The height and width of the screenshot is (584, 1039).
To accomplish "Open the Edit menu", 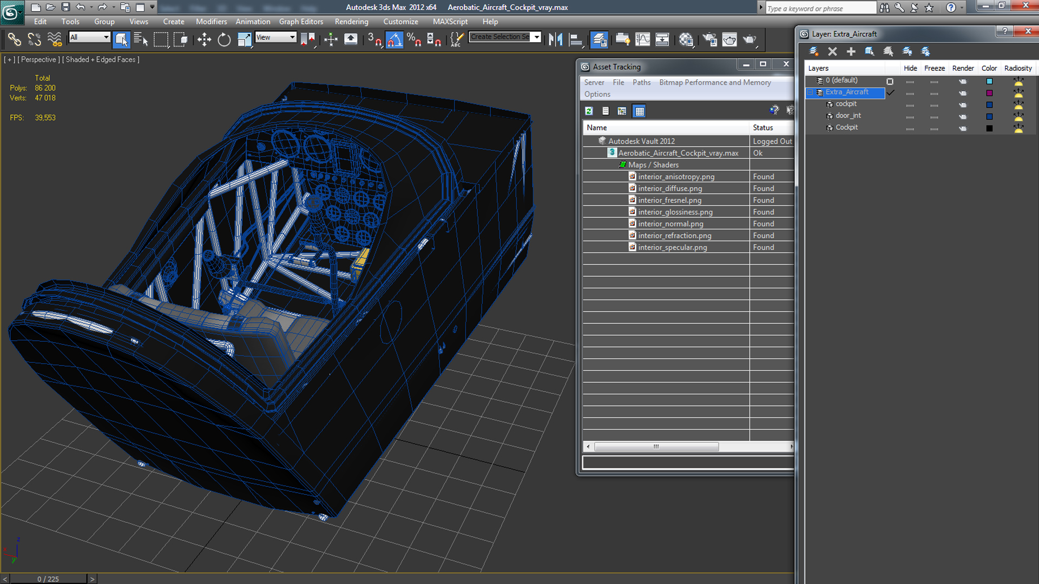I will (x=40, y=22).
